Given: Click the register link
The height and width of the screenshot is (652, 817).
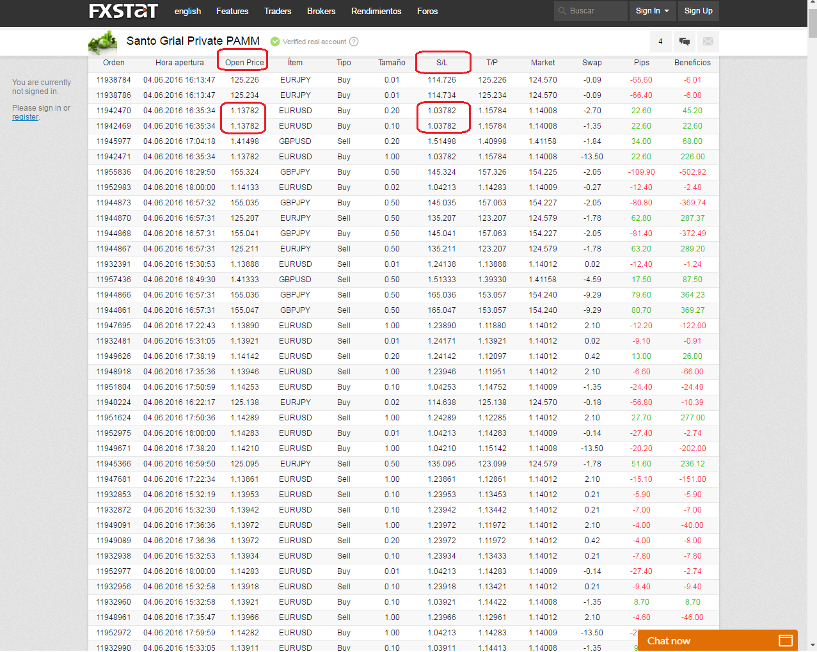Looking at the screenshot, I should point(26,117).
